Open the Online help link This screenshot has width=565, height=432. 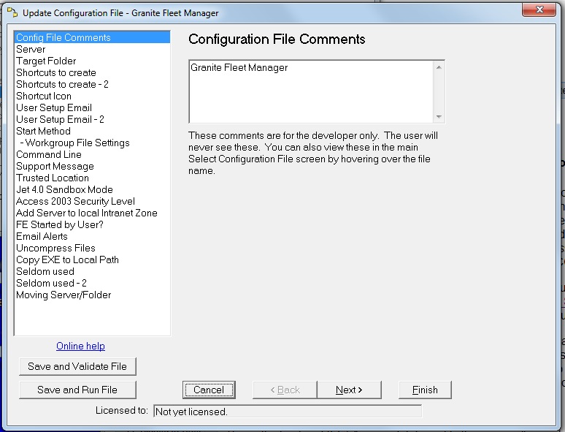coord(80,346)
